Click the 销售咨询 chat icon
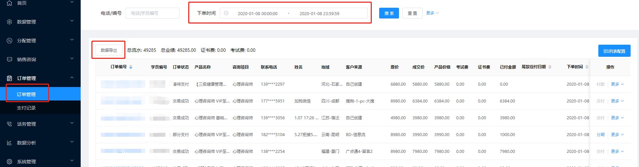Image resolution: width=639 pixels, height=167 pixels. 9,59
